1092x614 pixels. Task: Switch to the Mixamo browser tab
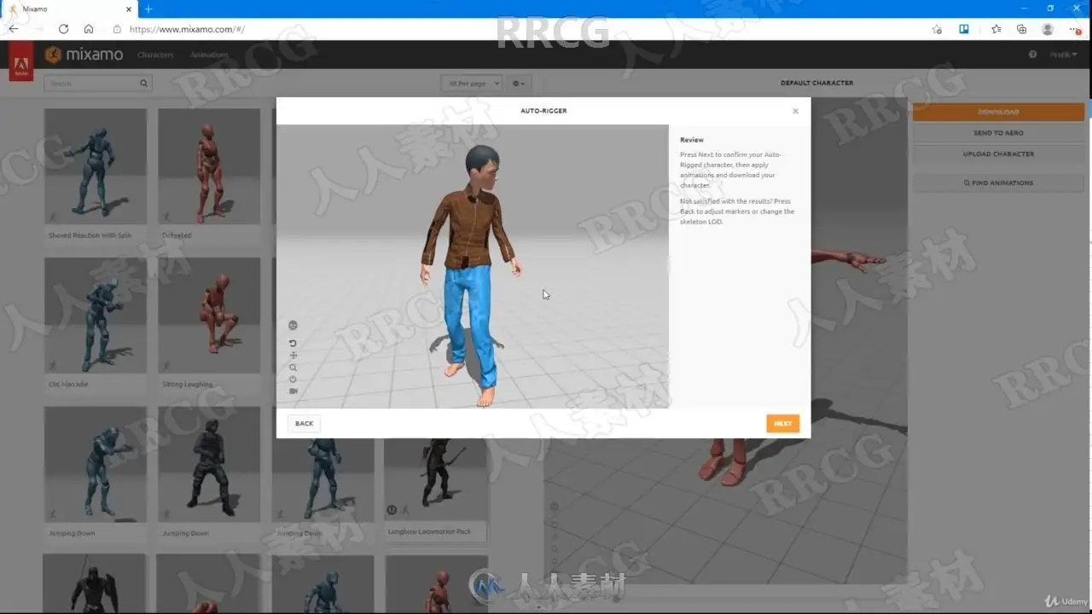point(68,9)
